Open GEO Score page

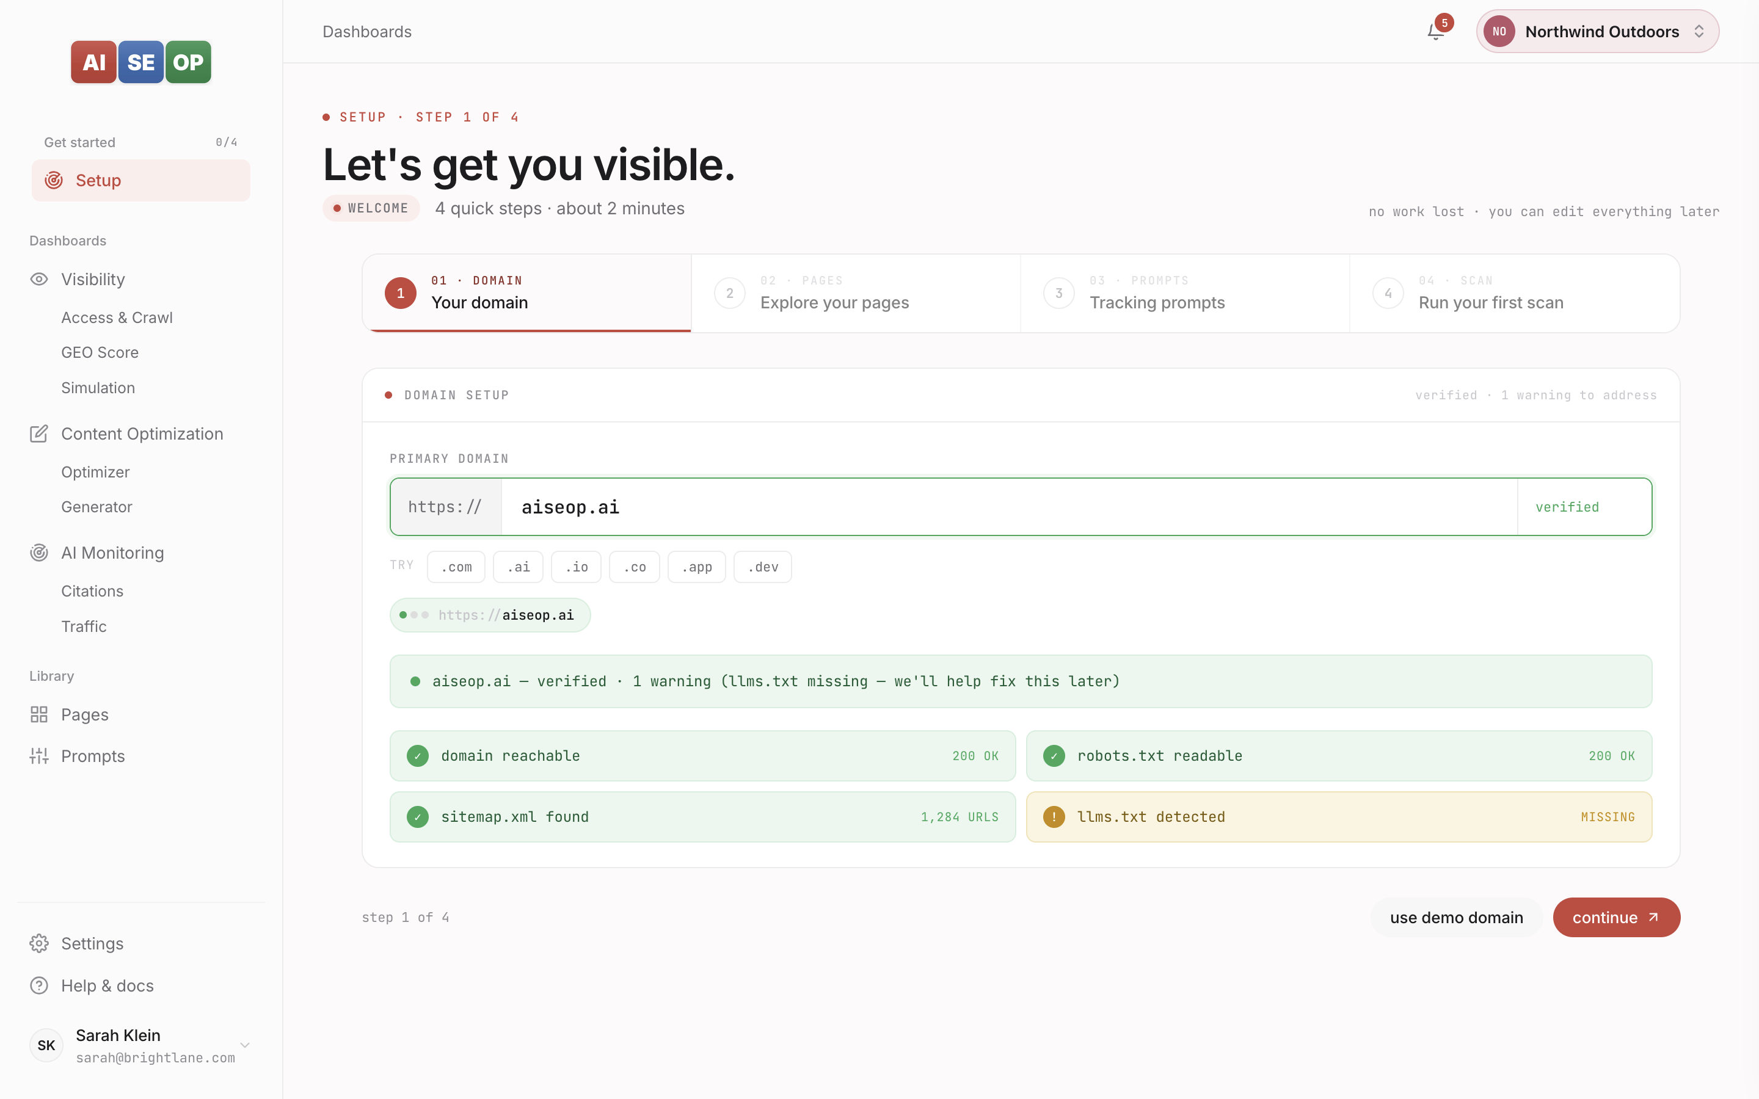[x=100, y=352]
